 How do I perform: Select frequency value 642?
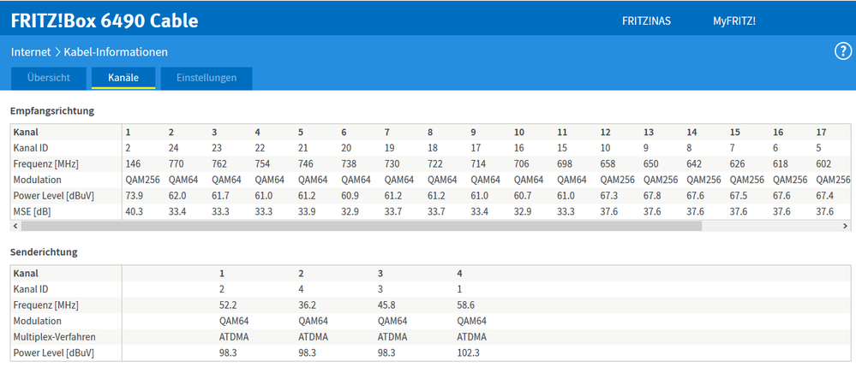click(694, 163)
